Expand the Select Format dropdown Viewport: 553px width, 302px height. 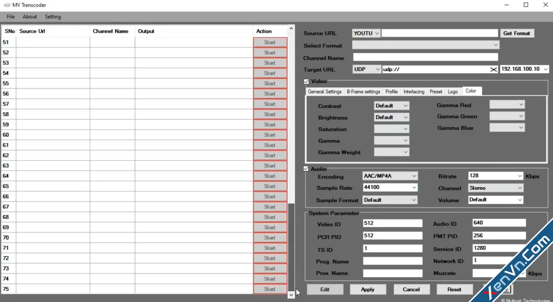[x=426, y=45]
